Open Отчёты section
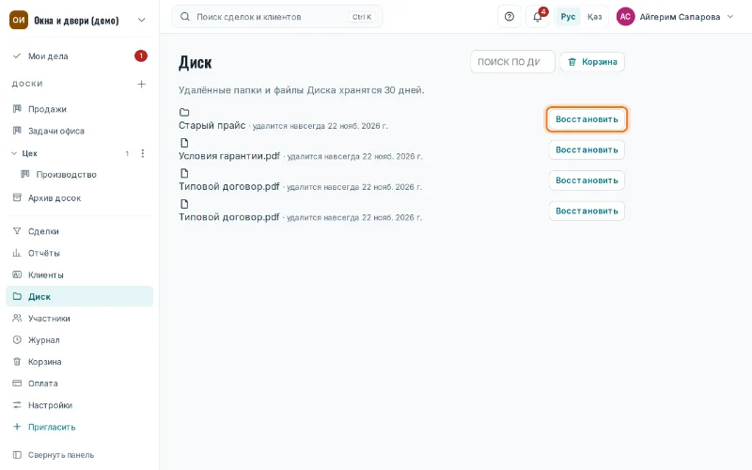752x470 pixels. click(x=79, y=253)
